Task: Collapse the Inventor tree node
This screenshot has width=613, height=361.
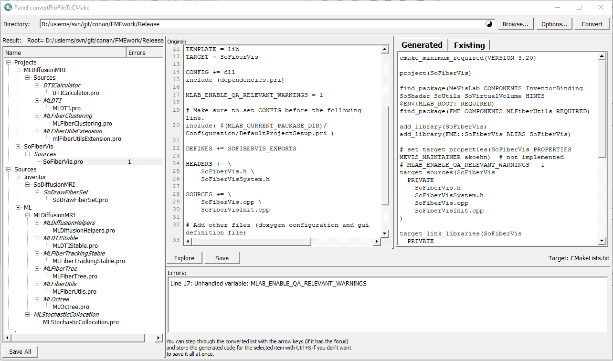Action: (x=18, y=177)
